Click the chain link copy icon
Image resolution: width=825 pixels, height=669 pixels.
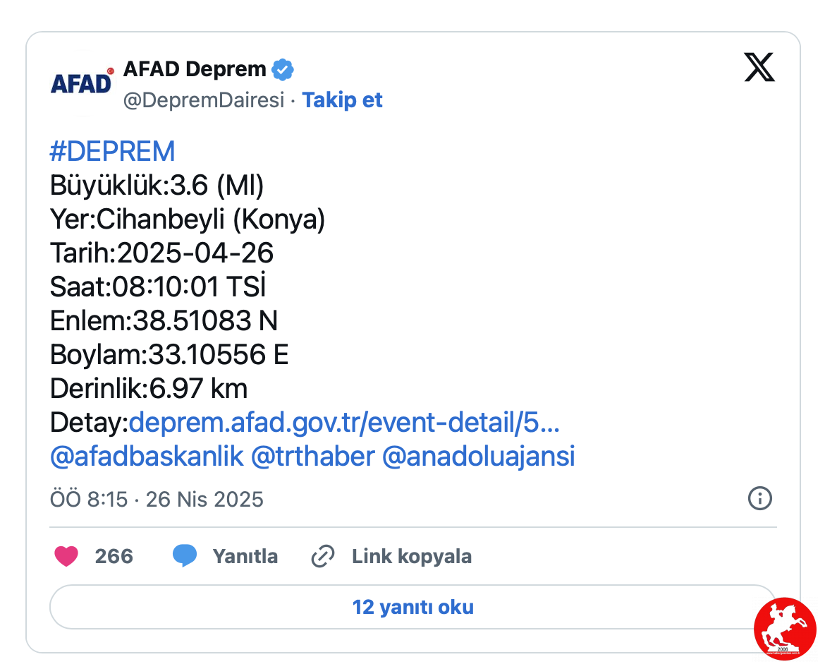click(323, 556)
